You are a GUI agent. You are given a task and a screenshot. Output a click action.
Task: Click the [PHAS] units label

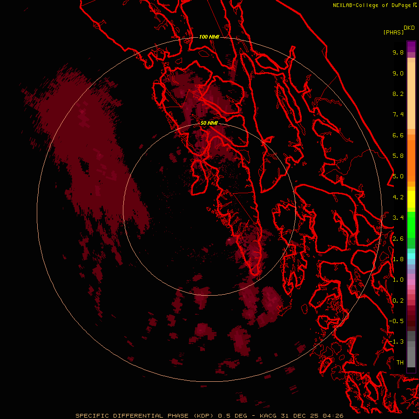393,32
